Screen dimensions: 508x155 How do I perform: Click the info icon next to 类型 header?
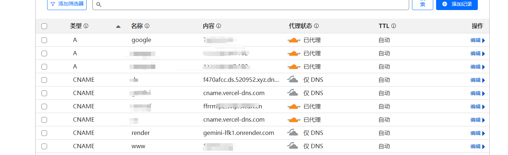(x=86, y=26)
